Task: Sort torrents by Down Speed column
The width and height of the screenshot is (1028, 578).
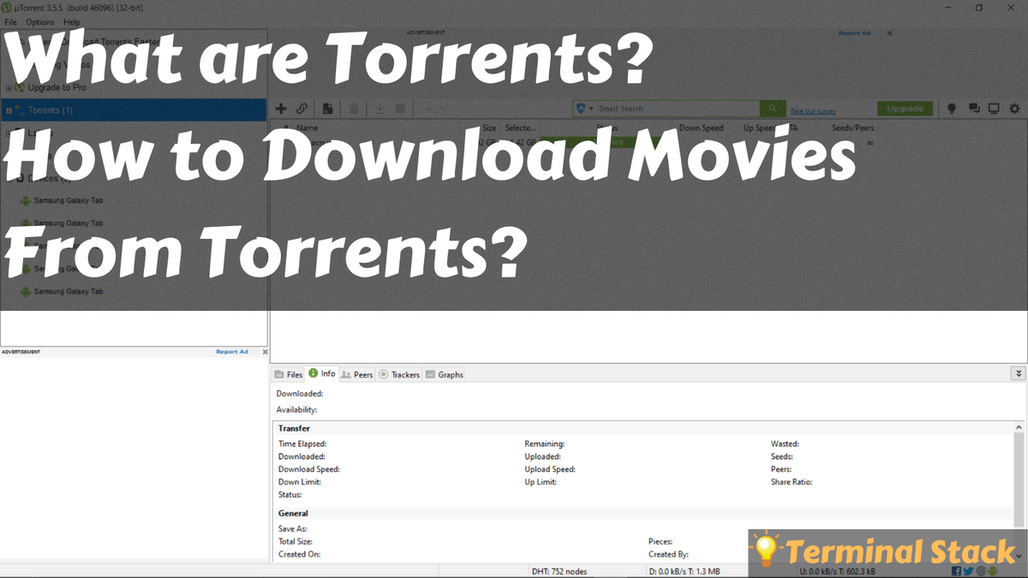Action: pyautogui.click(x=701, y=128)
